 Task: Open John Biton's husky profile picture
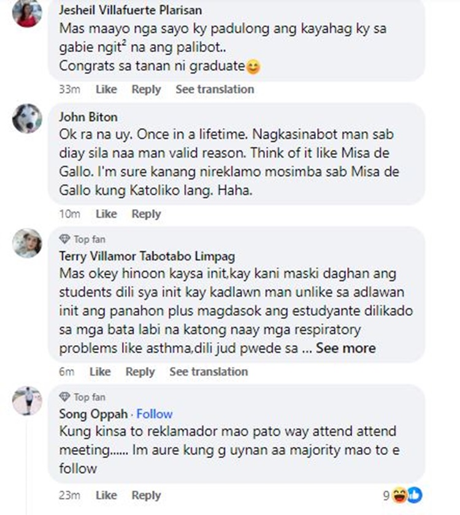(x=27, y=118)
